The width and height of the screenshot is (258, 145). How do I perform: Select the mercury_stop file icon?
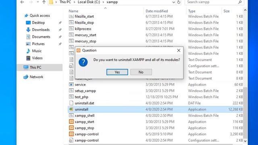coord(71,41)
